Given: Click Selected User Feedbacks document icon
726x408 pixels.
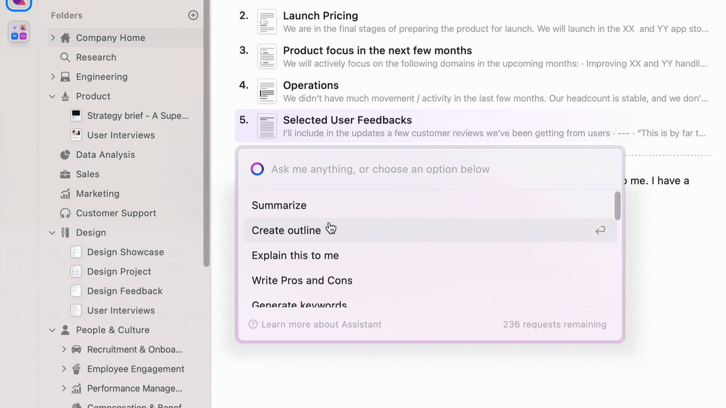Looking at the screenshot, I should point(267,126).
